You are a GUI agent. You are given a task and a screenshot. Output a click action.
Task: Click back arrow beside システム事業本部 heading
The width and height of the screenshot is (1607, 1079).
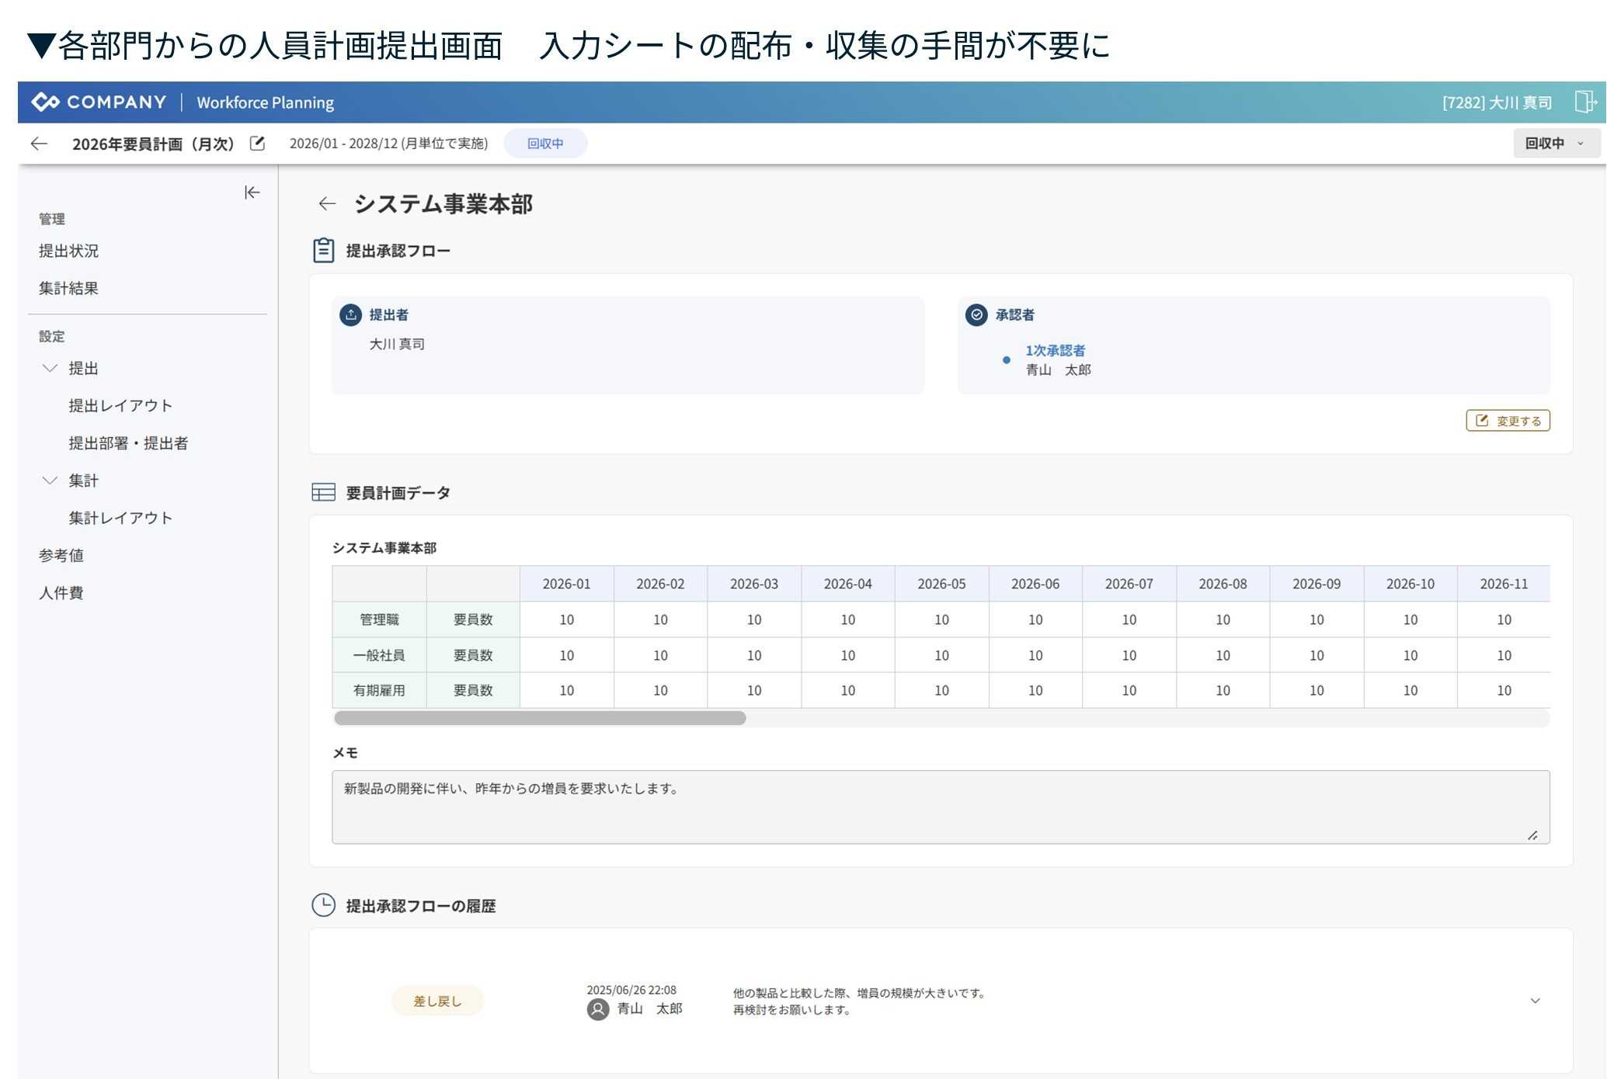[x=327, y=204]
